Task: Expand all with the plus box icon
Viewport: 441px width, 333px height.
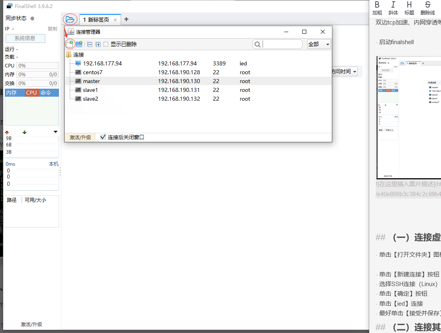Action: (x=98, y=45)
